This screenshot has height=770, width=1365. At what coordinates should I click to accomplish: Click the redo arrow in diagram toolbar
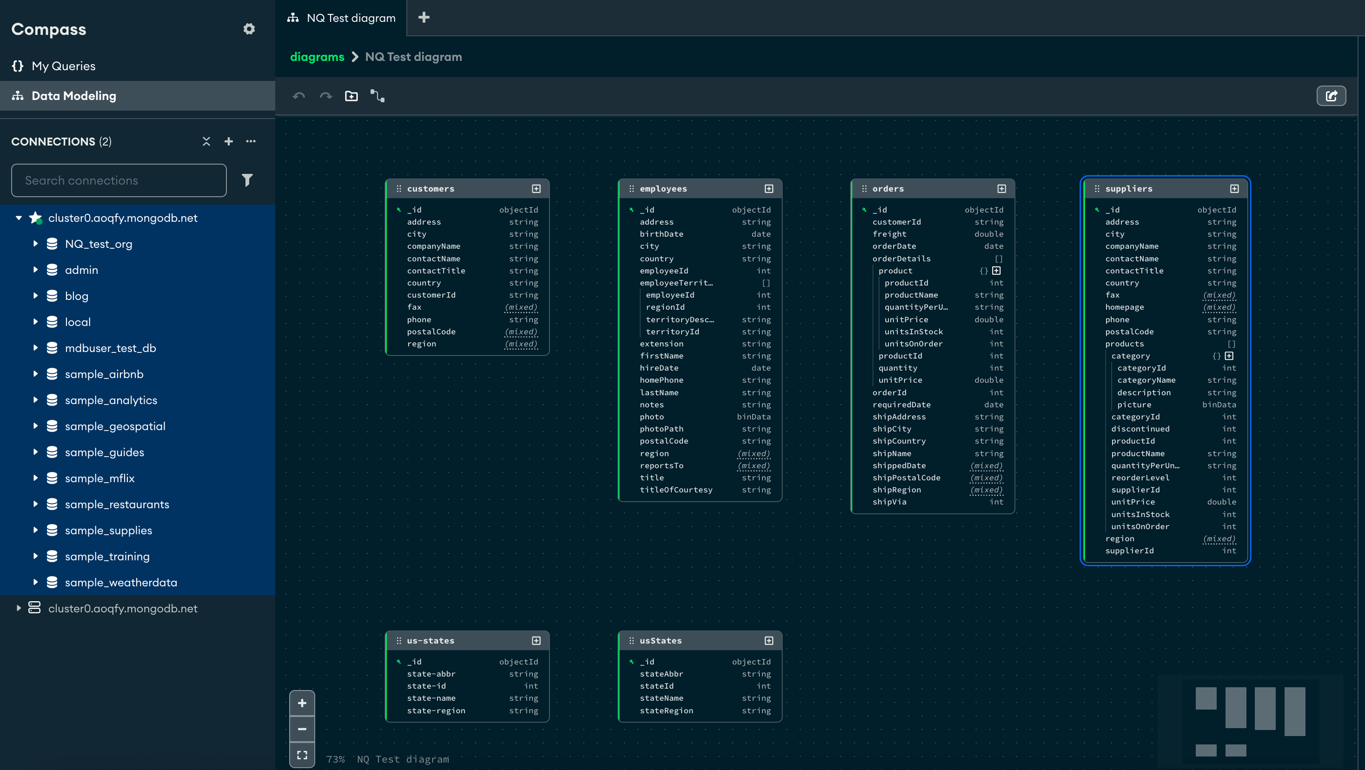click(x=325, y=96)
